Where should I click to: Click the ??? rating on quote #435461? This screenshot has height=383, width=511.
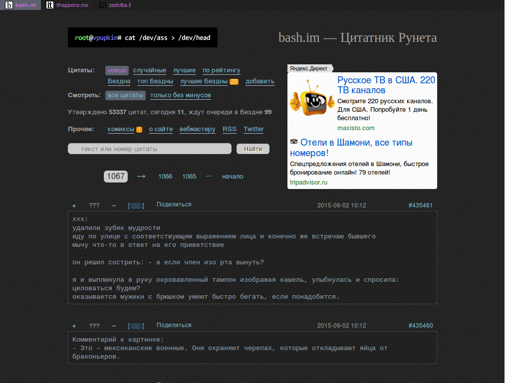94,205
